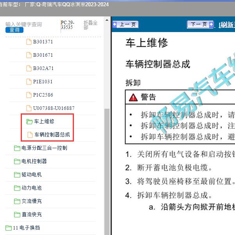Click the 输入关键字查询 keyword search field
The width and height of the screenshot is (235, 235).
tap(24, 24)
